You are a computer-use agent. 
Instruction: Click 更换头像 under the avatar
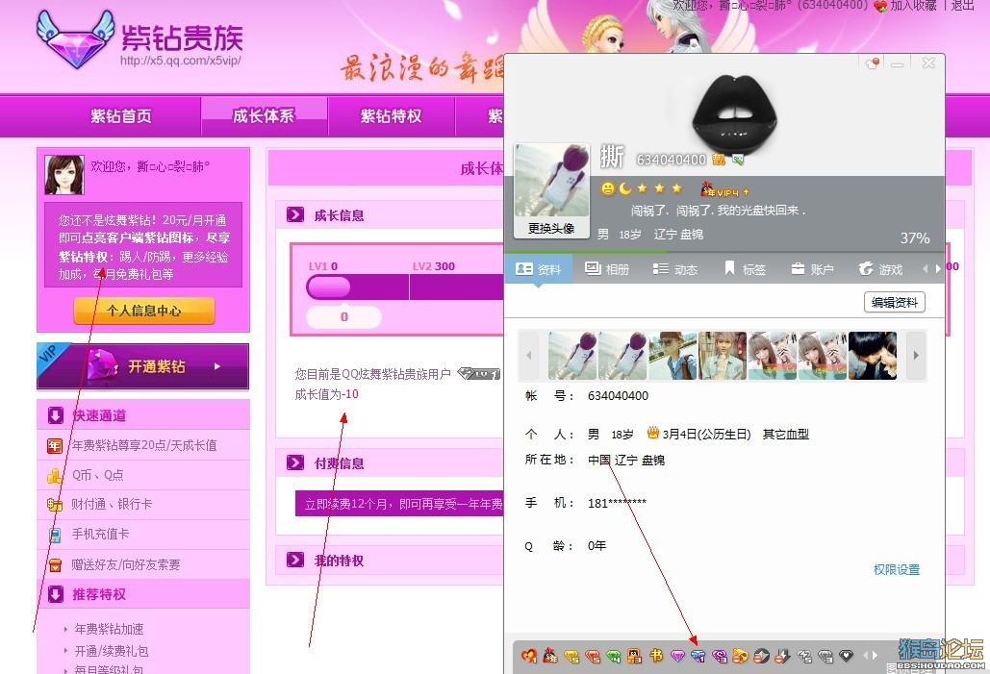551,229
